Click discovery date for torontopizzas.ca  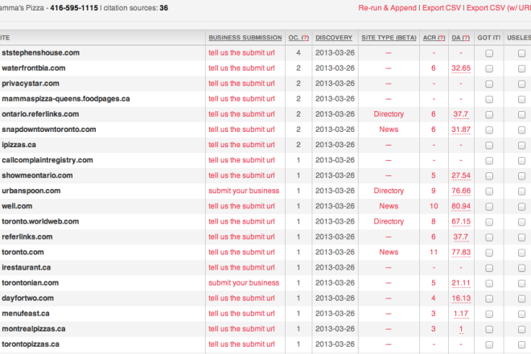click(x=335, y=344)
